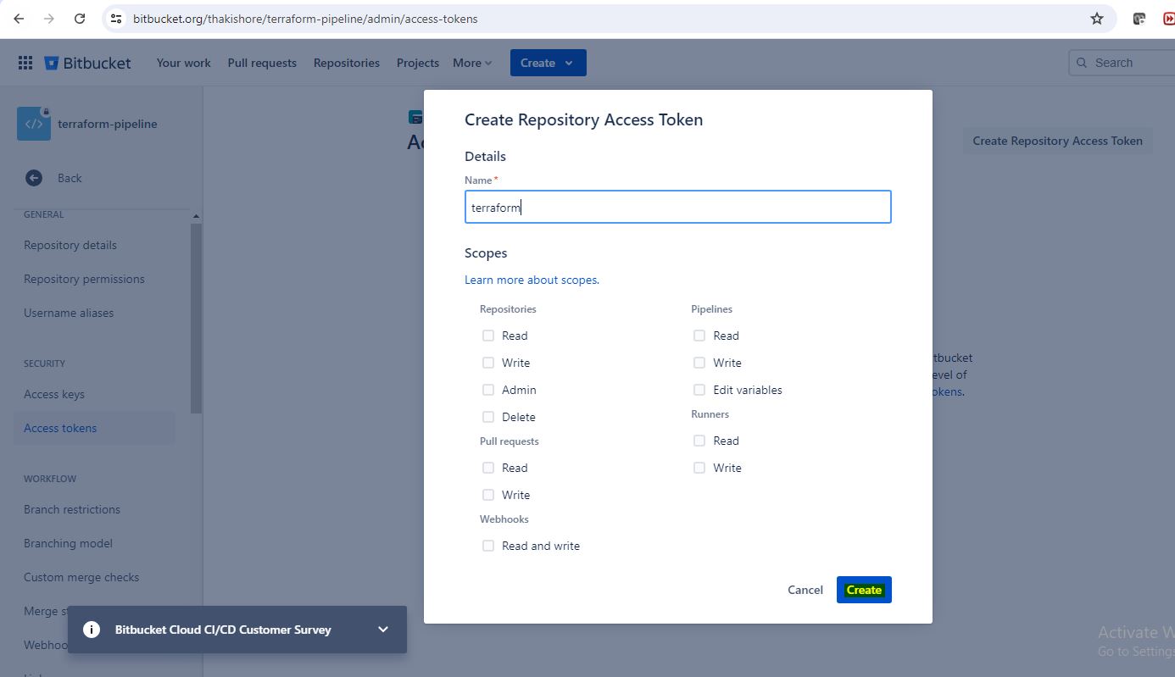Open the Bitbucket app switcher grid icon

tap(25, 63)
